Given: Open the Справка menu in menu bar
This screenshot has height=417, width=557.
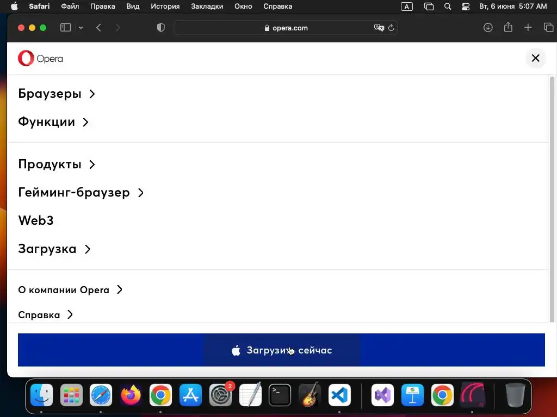Looking at the screenshot, I should point(278,7).
